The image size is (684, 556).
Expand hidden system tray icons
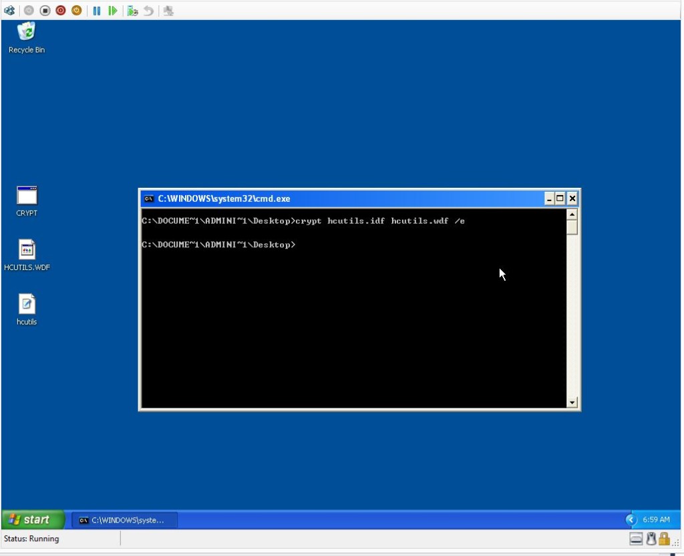point(631,519)
